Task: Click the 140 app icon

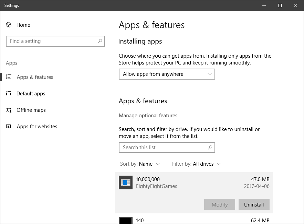Action: 126,220
